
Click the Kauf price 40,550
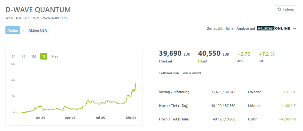pos(209,53)
